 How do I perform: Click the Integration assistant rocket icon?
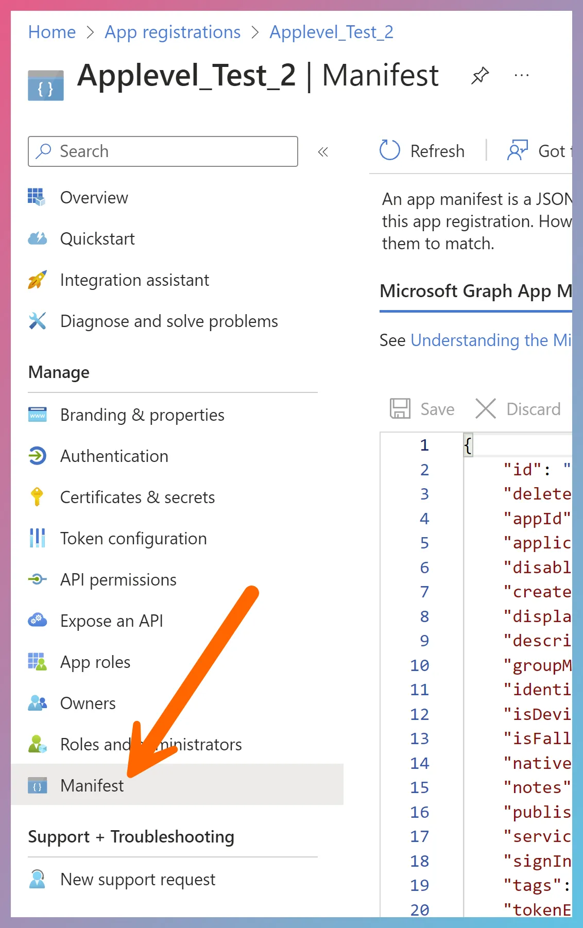[x=37, y=280]
